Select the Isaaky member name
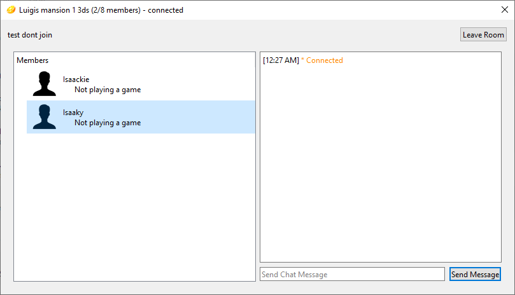Image resolution: width=515 pixels, height=295 pixels. point(73,113)
